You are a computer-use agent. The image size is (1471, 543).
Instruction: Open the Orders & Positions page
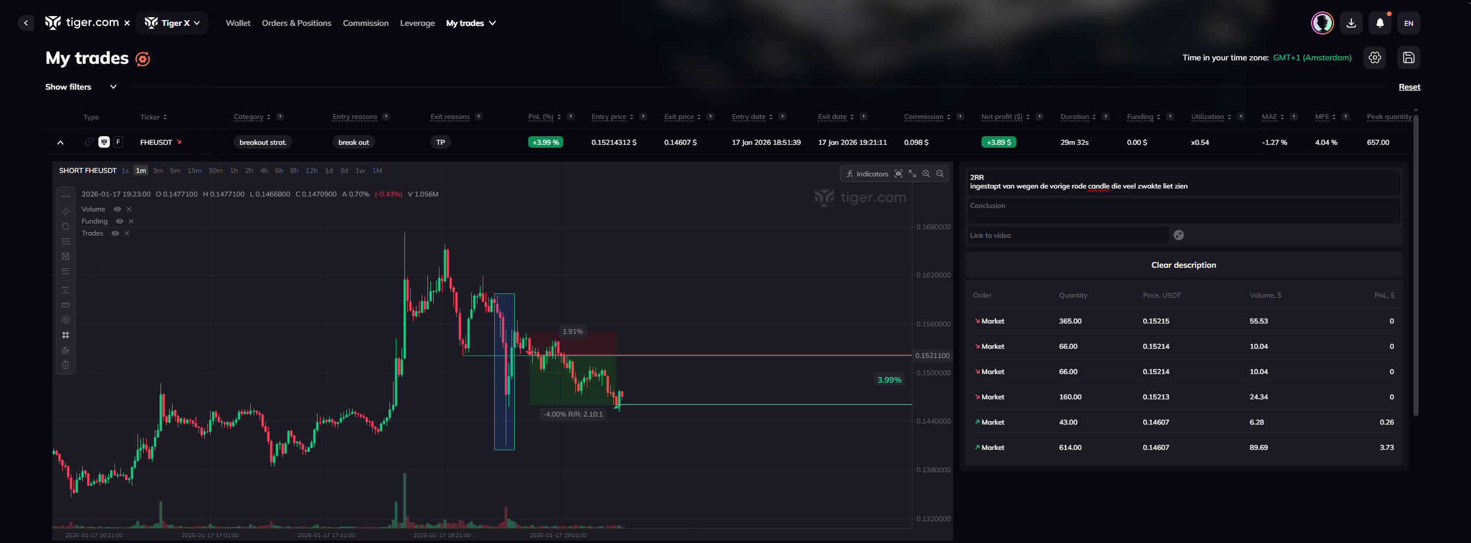coord(296,23)
